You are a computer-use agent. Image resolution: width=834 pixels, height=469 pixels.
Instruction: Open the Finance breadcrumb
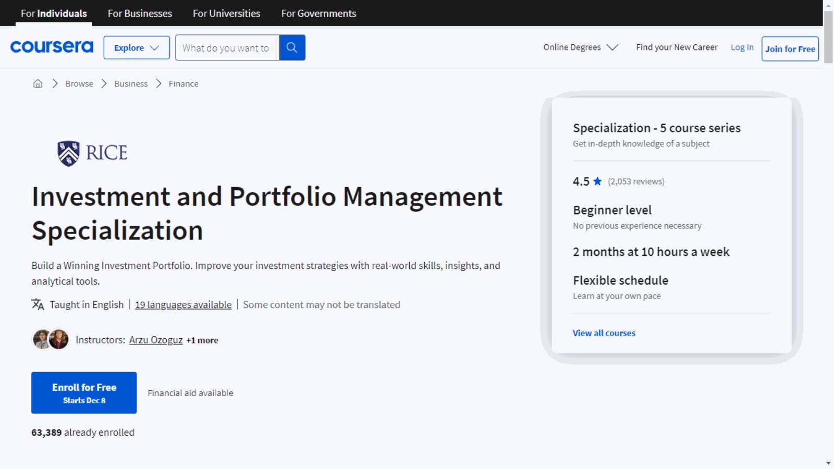coord(183,83)
